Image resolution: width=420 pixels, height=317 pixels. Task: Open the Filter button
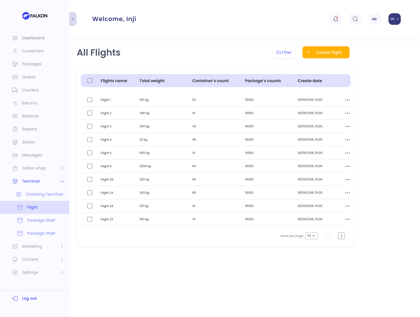(283, 52)
